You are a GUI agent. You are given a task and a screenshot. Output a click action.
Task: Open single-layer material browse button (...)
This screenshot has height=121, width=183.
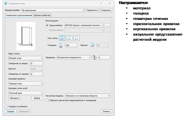(x=107, y=25)
